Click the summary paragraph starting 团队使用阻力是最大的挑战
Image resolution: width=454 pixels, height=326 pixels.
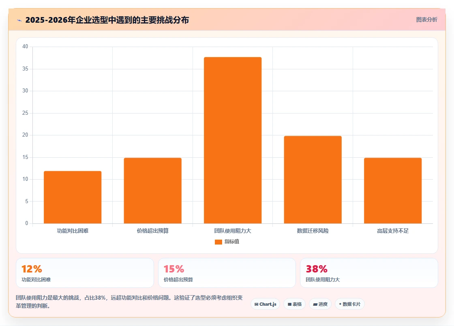coord(129,302)
